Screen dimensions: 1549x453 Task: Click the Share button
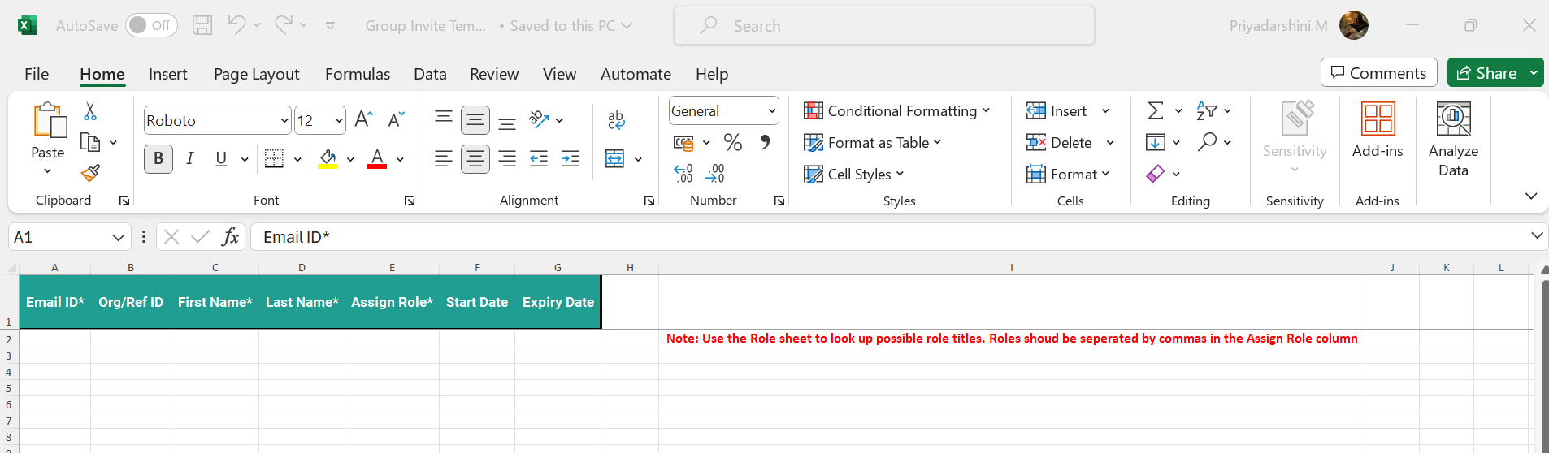point(1486,73)
